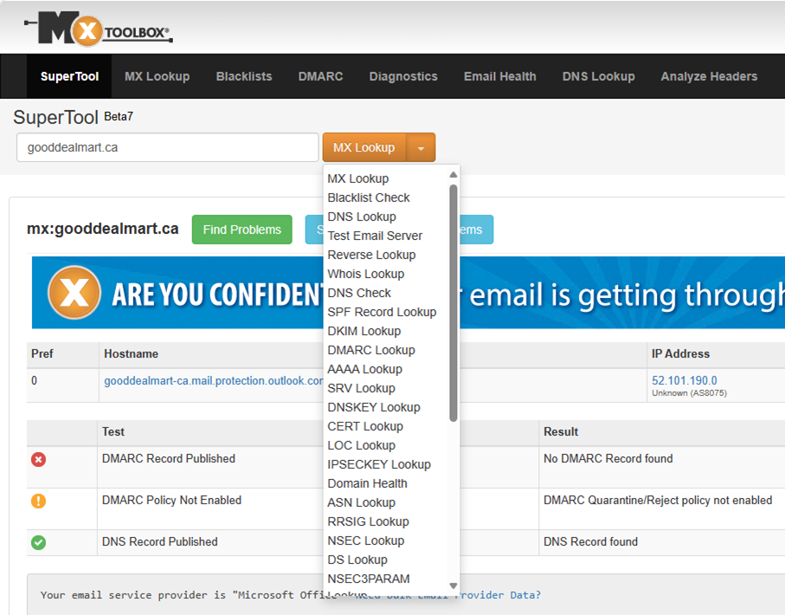
Task: Select DMARC Lookup option
Action: coord(371,350)
